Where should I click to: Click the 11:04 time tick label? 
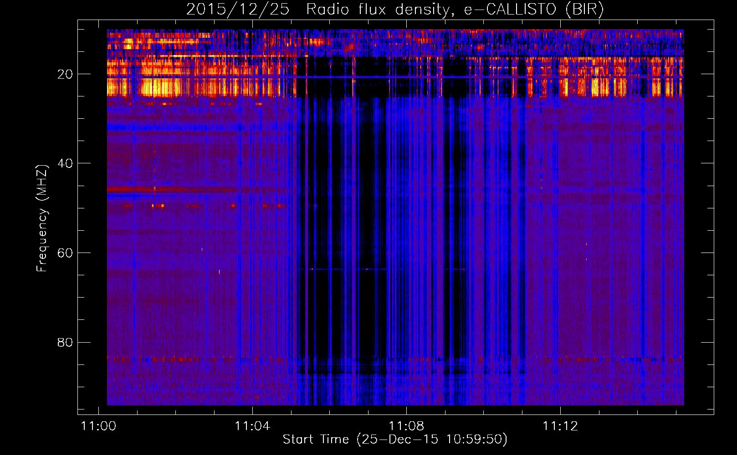click(x=252, y=426)
